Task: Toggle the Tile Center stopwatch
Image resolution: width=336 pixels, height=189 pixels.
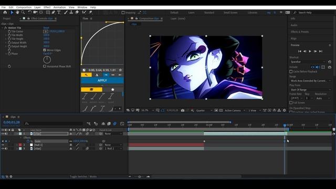Action: coord(9,31)
